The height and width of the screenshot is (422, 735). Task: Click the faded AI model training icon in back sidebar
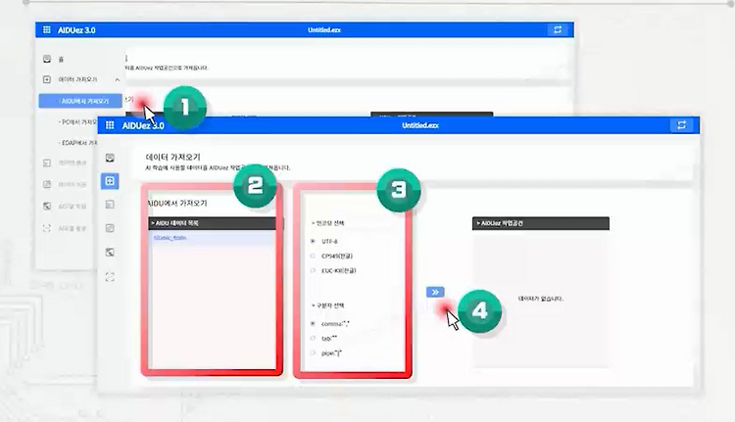click(47, 206)
